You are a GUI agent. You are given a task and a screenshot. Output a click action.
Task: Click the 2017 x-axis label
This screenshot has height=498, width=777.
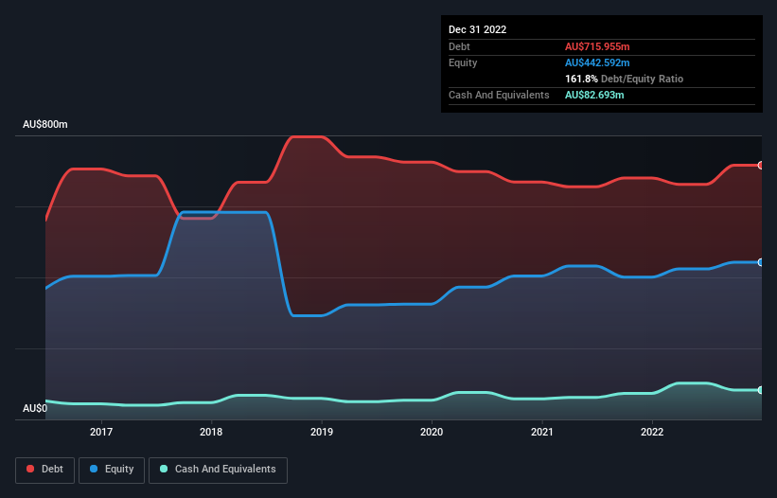[x=101, y=432]
